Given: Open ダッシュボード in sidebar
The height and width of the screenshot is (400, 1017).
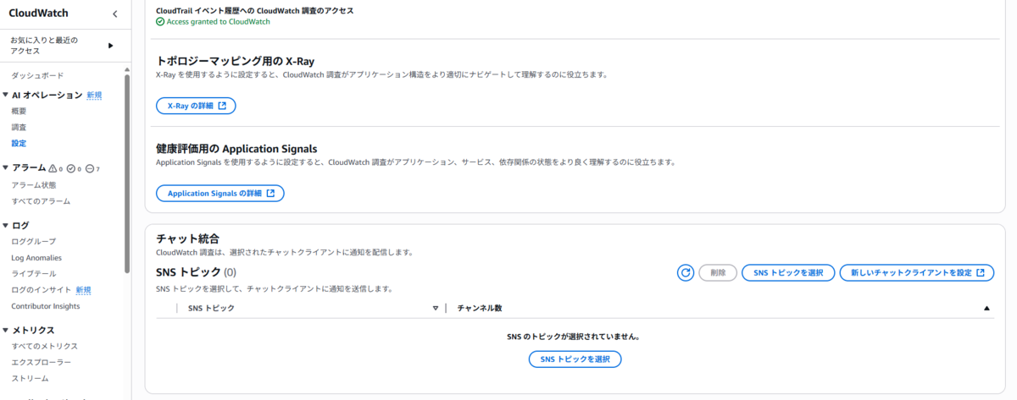Looking at the screenshot, I should tap(37, 76).
